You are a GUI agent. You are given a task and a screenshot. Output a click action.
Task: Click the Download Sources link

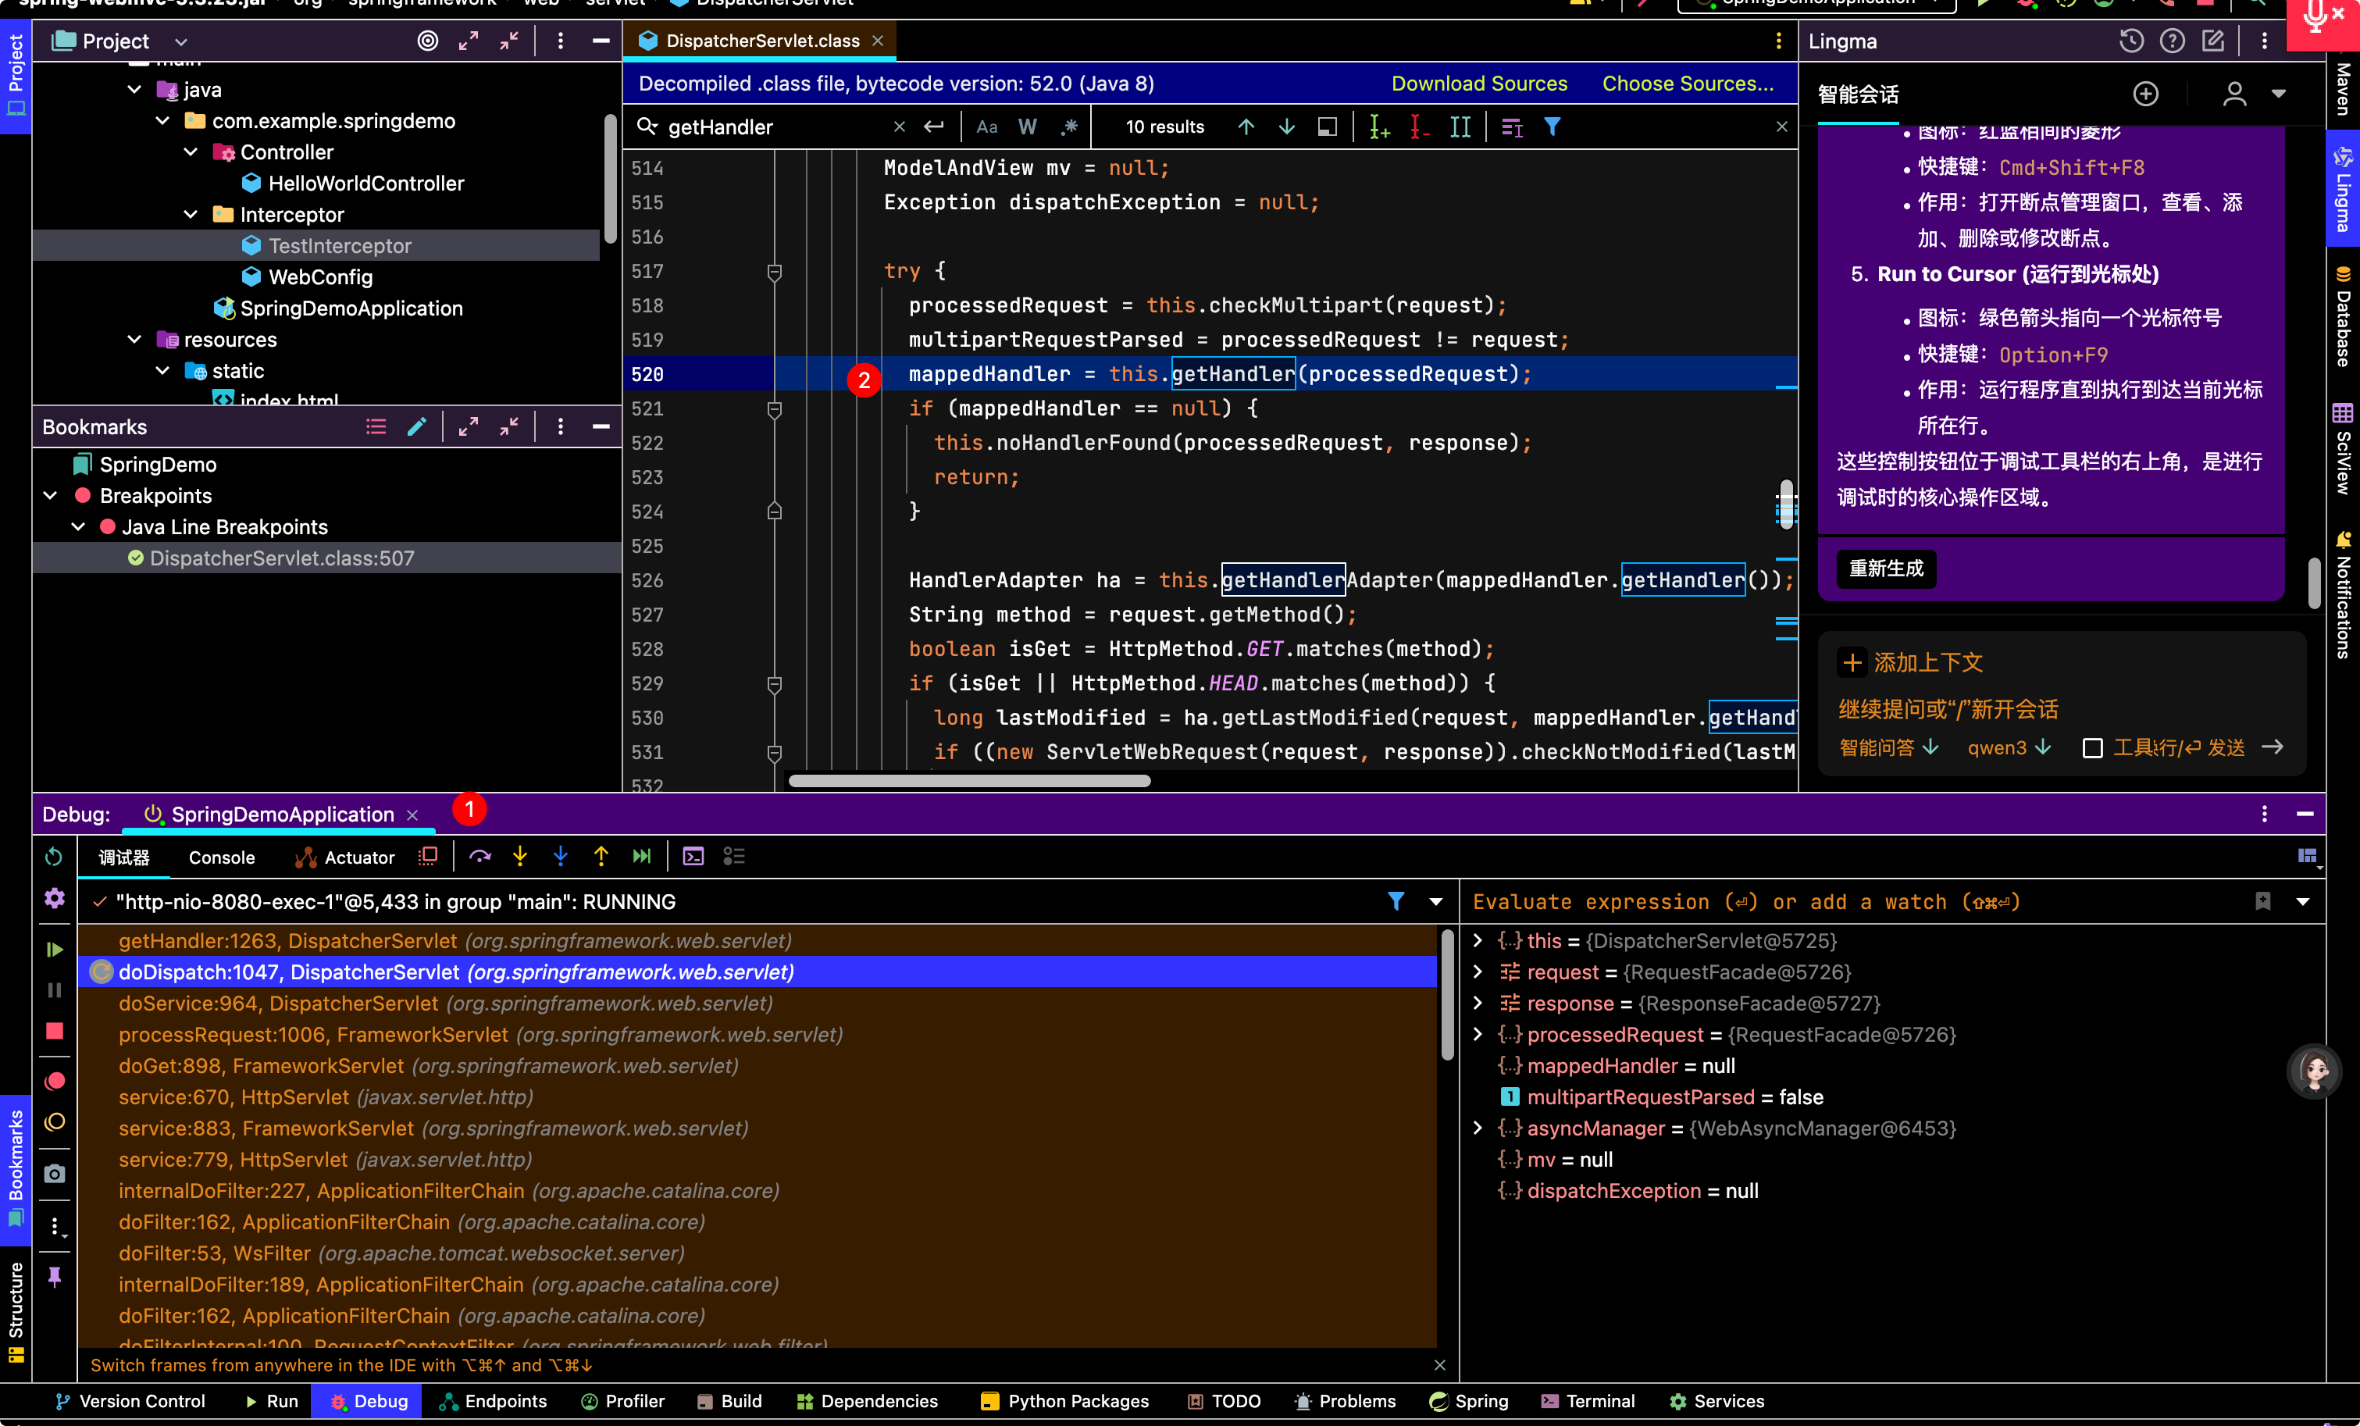[1479, 84]
